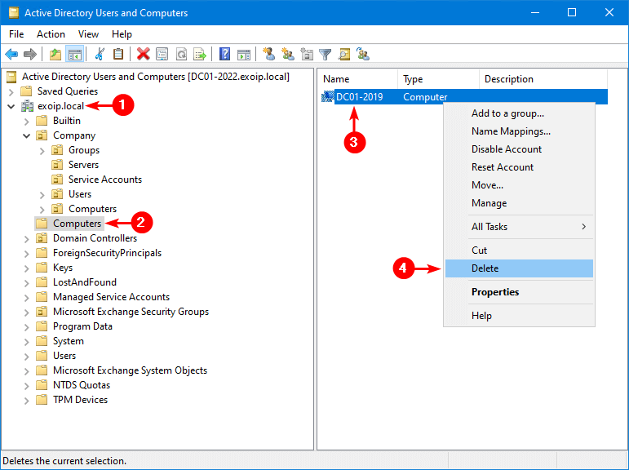Choose Properties in the context menu
The image size is (629, 470).
pos(519,292)
